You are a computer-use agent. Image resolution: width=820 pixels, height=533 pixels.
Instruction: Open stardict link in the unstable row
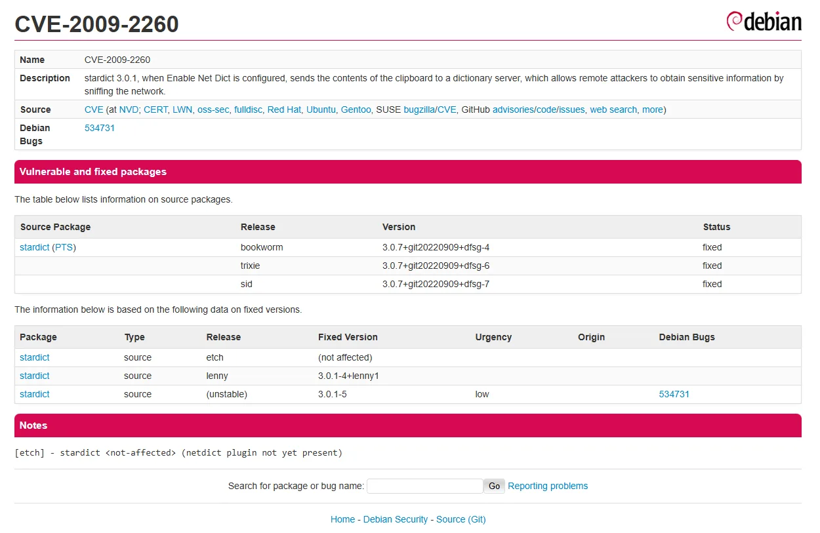[x=35, y=394]
